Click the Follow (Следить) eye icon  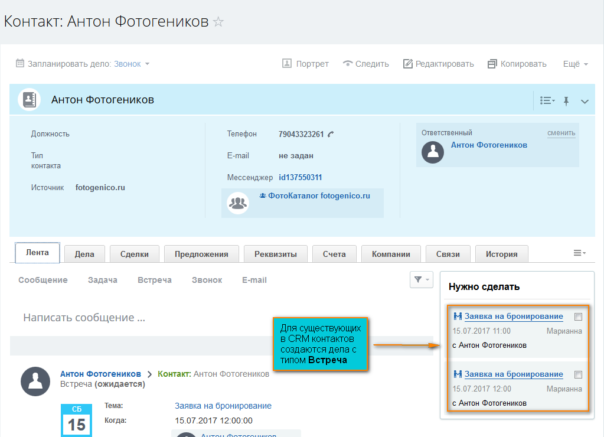348,64
